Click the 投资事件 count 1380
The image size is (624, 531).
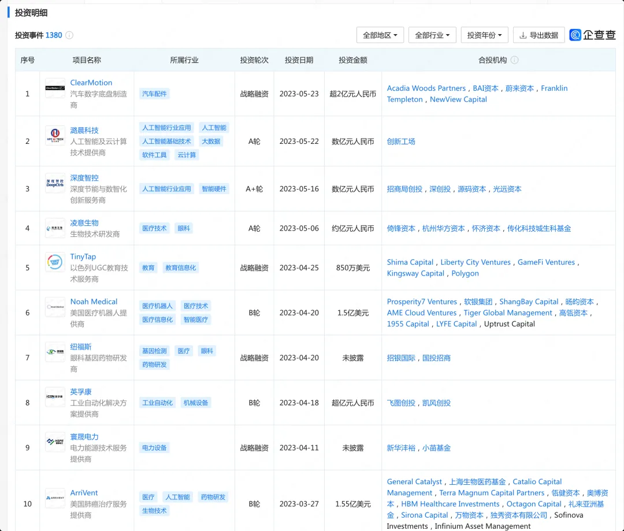(54, 35)
